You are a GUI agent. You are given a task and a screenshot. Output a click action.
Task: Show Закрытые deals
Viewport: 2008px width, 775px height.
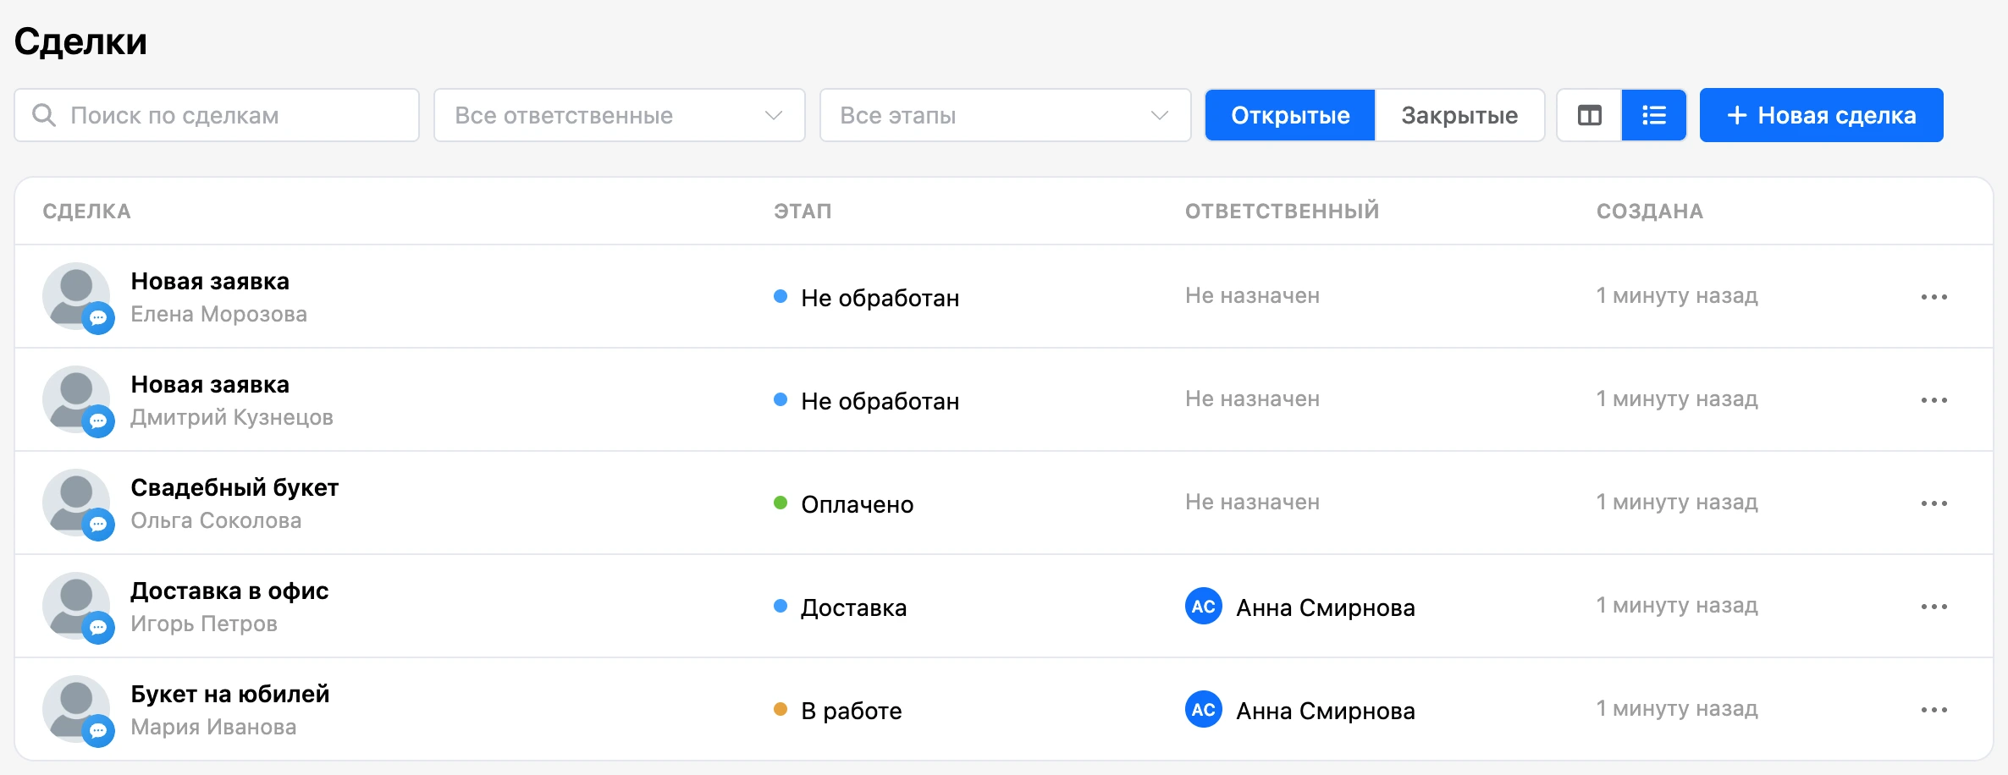[x=1459, y=115]
